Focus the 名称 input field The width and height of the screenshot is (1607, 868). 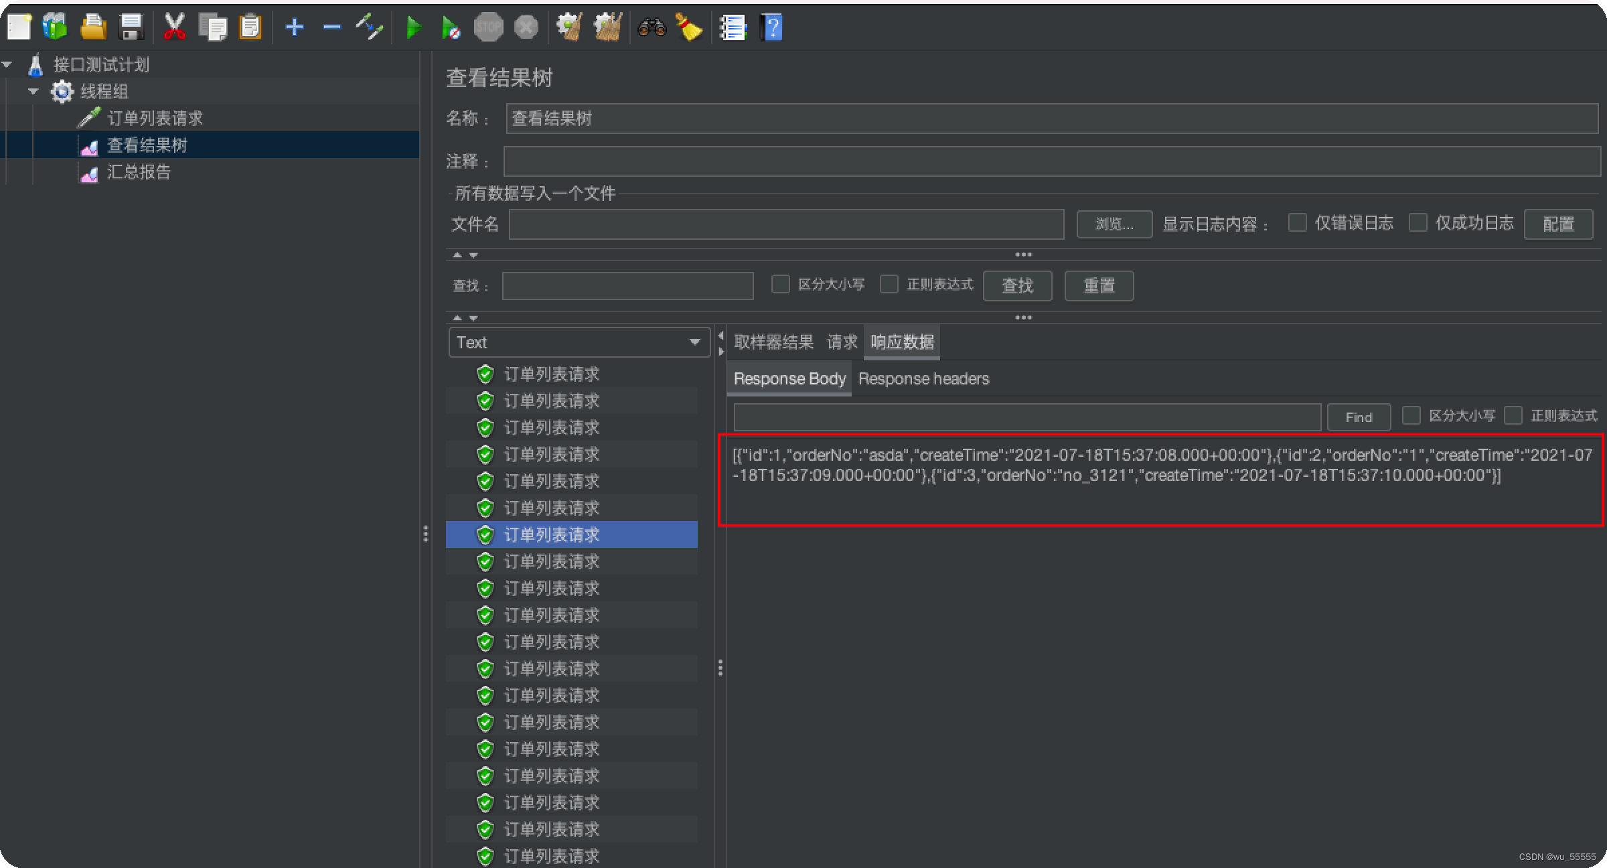(x=1052, y=119)
